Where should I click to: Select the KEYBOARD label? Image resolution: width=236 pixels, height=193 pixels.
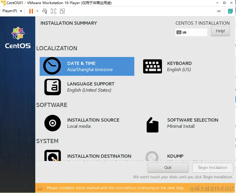tap(179, 63)
